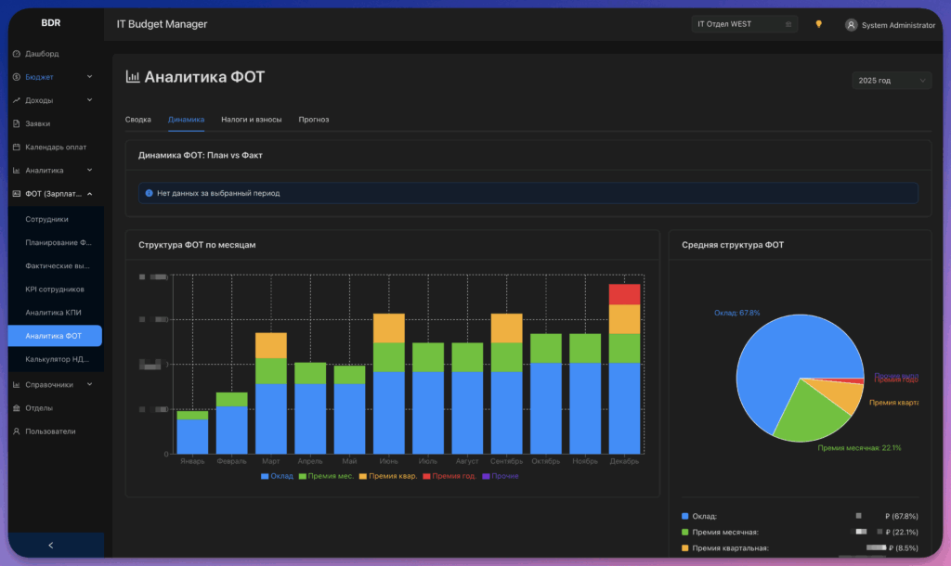Toggle Премия мес. legend entry
Image resolution: width=951 pixels, height=566 pixels.
tap(326, 476)
